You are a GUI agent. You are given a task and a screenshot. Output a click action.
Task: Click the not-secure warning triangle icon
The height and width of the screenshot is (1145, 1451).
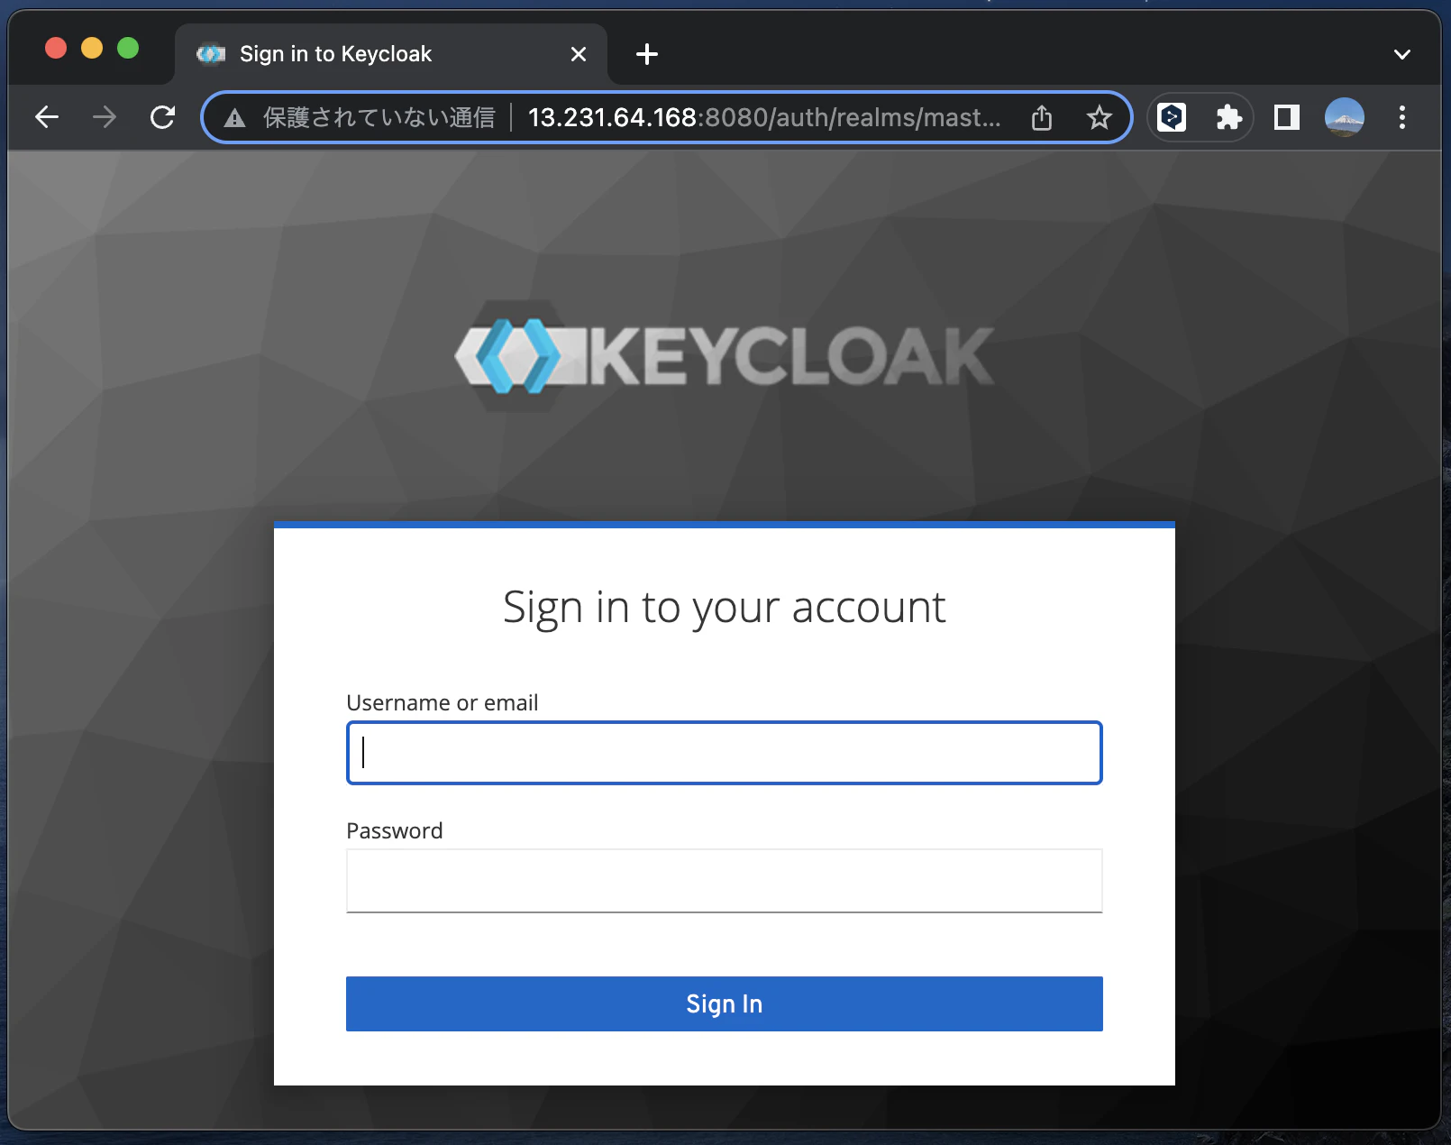pos(235,118)
